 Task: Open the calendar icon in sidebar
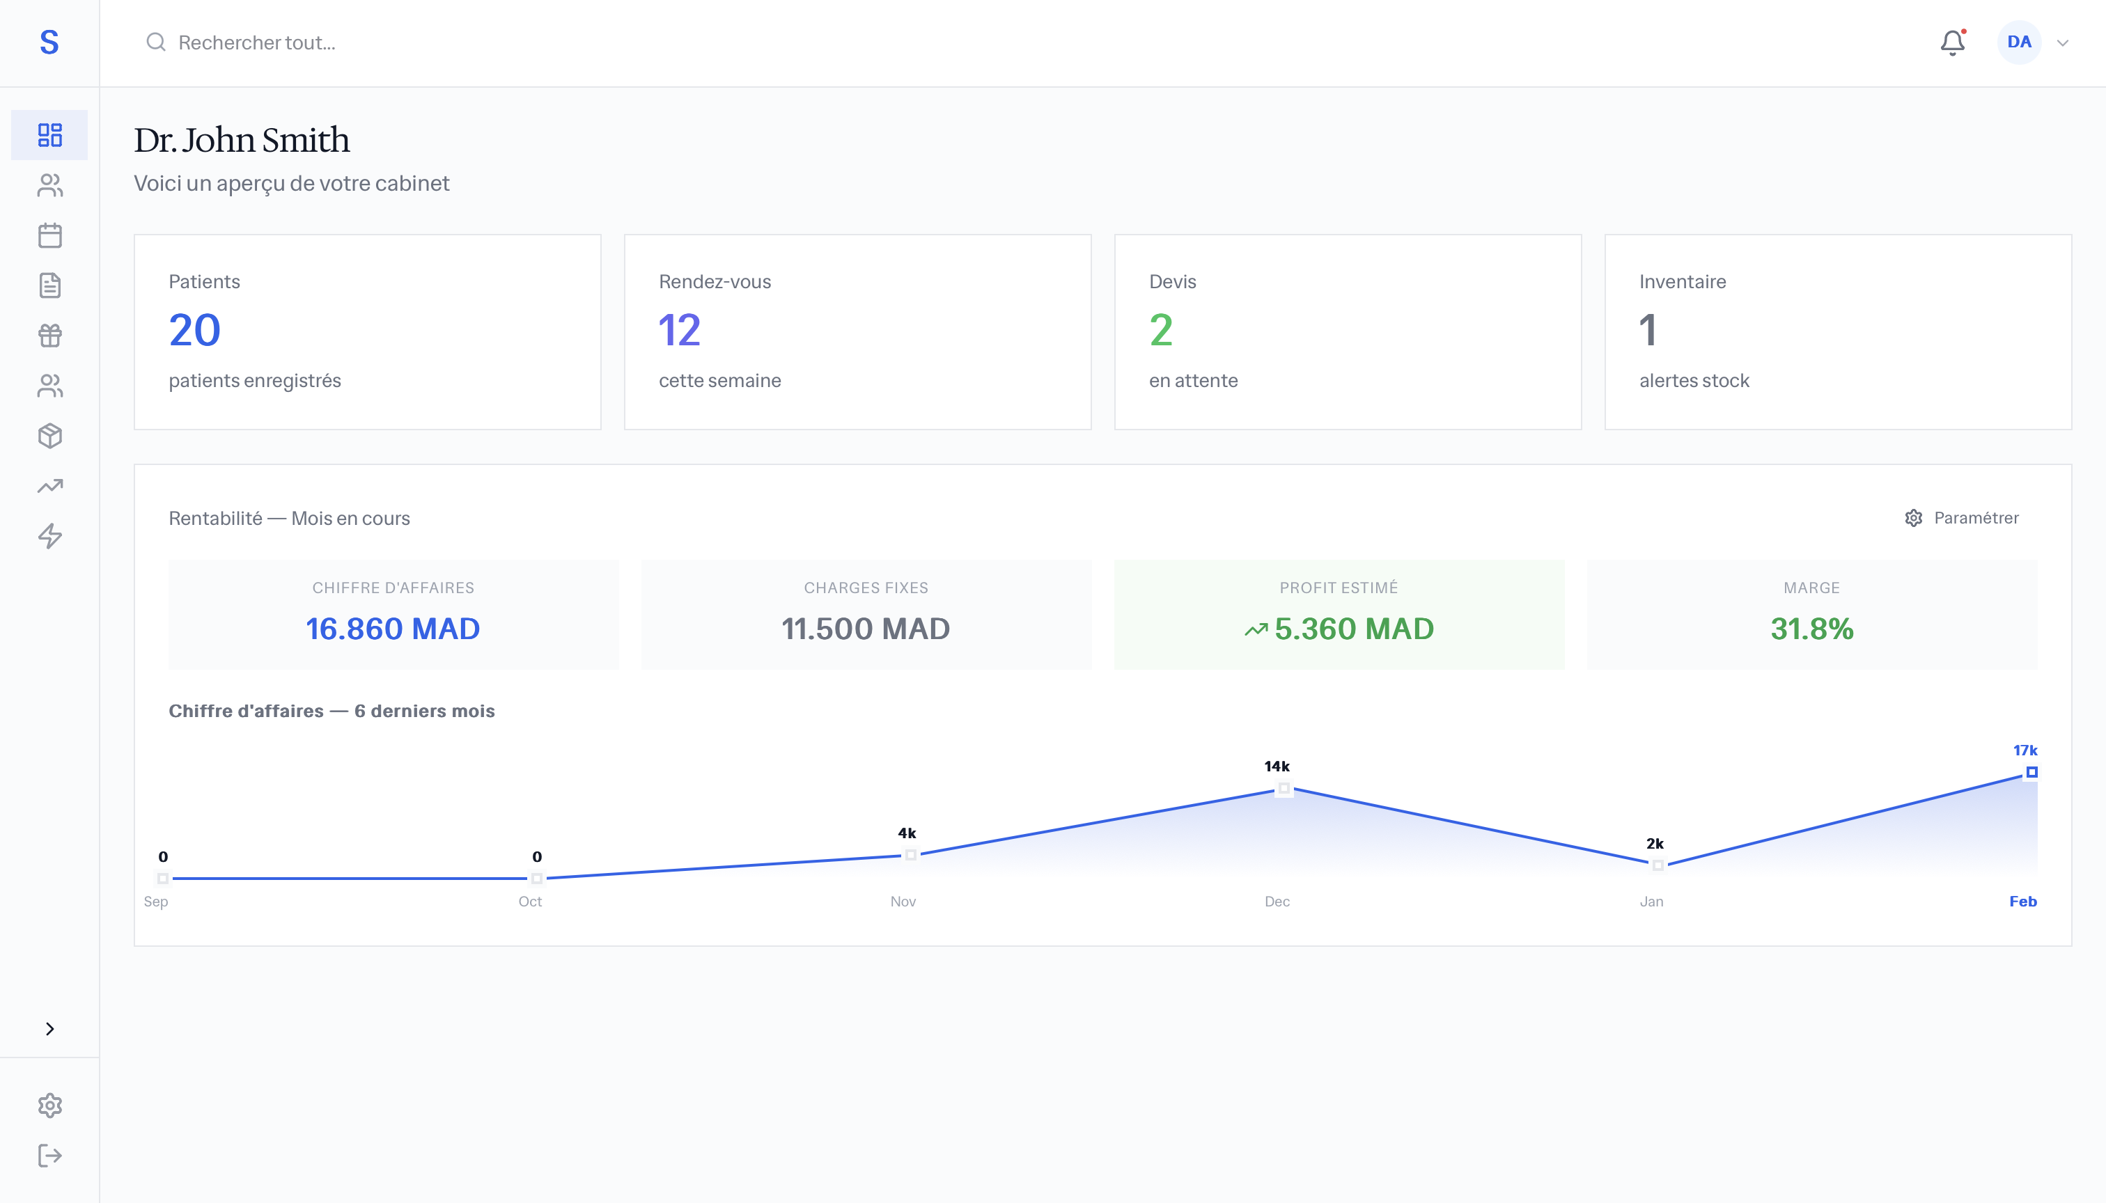pos(49,235)
